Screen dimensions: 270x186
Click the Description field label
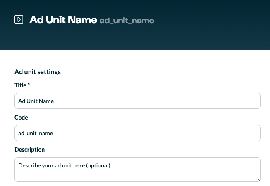coord(30,150)
